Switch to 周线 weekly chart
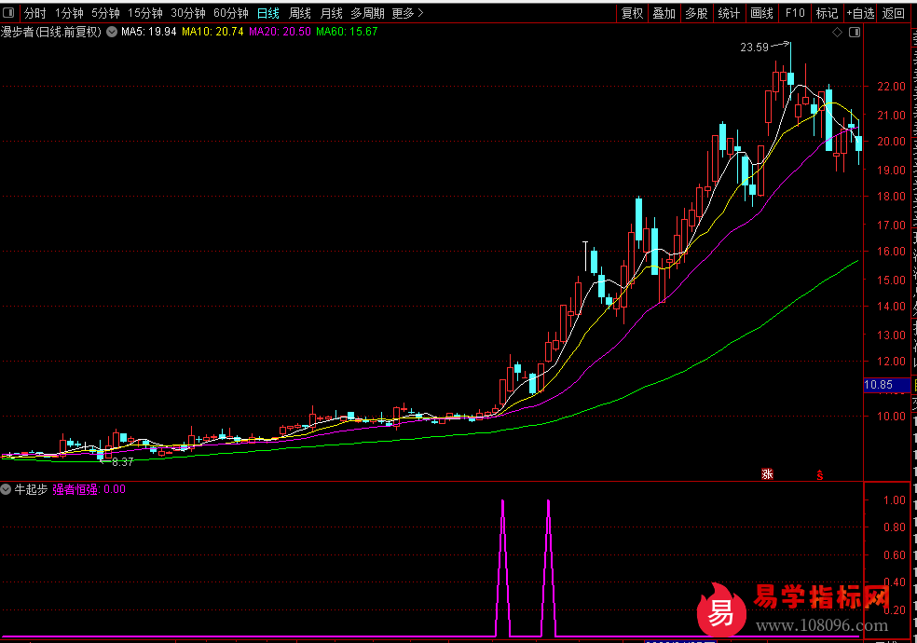The height and width of the screenshot is (643, 917). click(x=300, y=13)
